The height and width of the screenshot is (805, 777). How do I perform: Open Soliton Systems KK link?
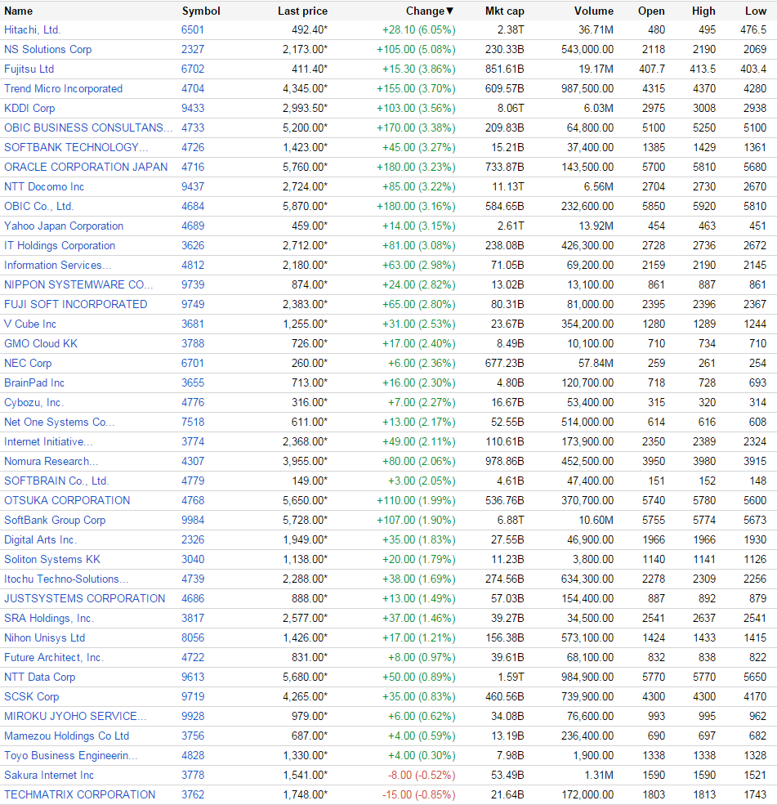tap(52, 559)
